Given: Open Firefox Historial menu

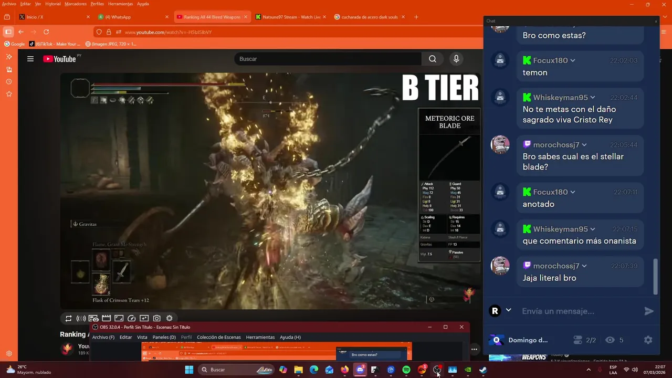Looking at the screenshot, I should 53,4.
